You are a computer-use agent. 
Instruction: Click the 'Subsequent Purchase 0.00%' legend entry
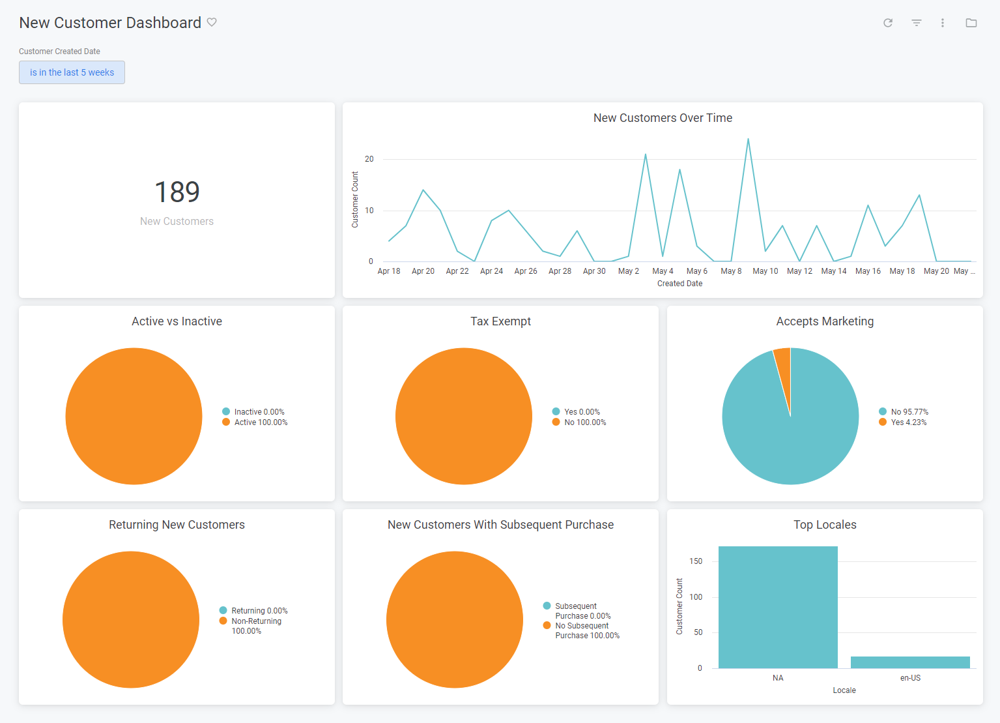pyautogui.click(x=577, y=611)
